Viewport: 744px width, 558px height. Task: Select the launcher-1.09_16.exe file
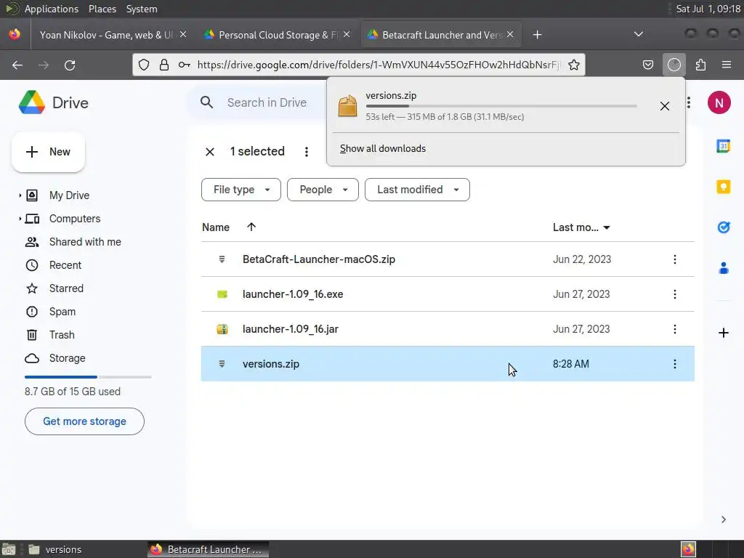tap(448, 294)
